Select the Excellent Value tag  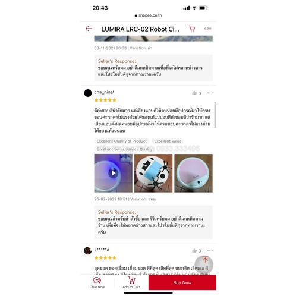pos(168,141)
